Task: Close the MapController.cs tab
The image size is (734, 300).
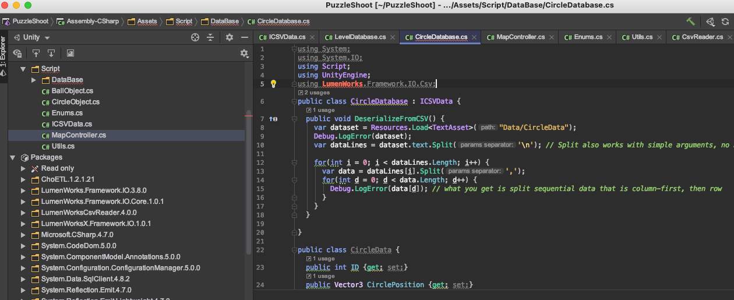Action: [x=552, y=37]
